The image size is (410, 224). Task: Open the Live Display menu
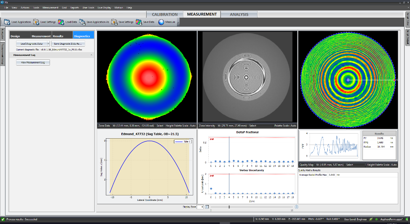point(104,8)
